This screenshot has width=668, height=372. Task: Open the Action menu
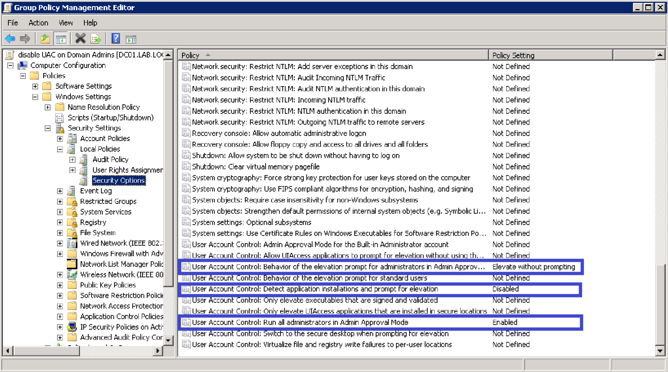[38, 23]
